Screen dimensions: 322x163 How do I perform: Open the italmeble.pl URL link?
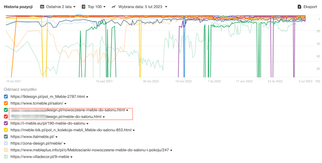[32, 136]
